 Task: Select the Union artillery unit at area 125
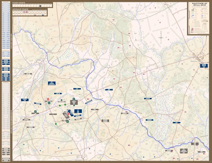[x=58, y=93]
